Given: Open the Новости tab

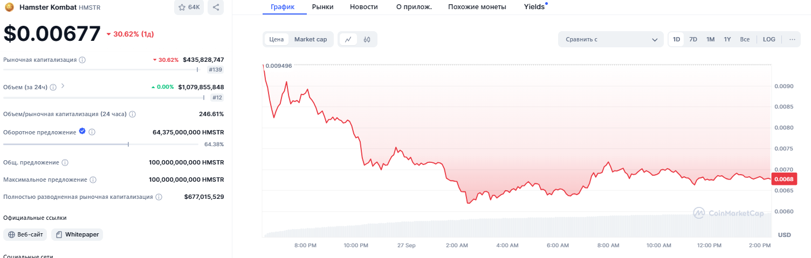Looking at the screenshot, I should (x=364, y=7).
